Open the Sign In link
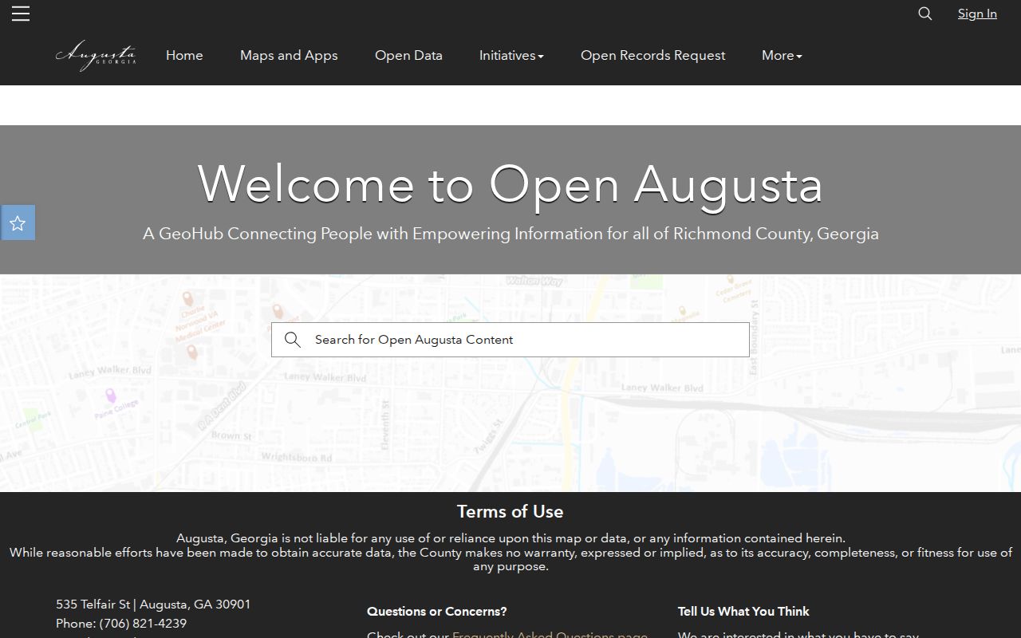 pos(977,14)
